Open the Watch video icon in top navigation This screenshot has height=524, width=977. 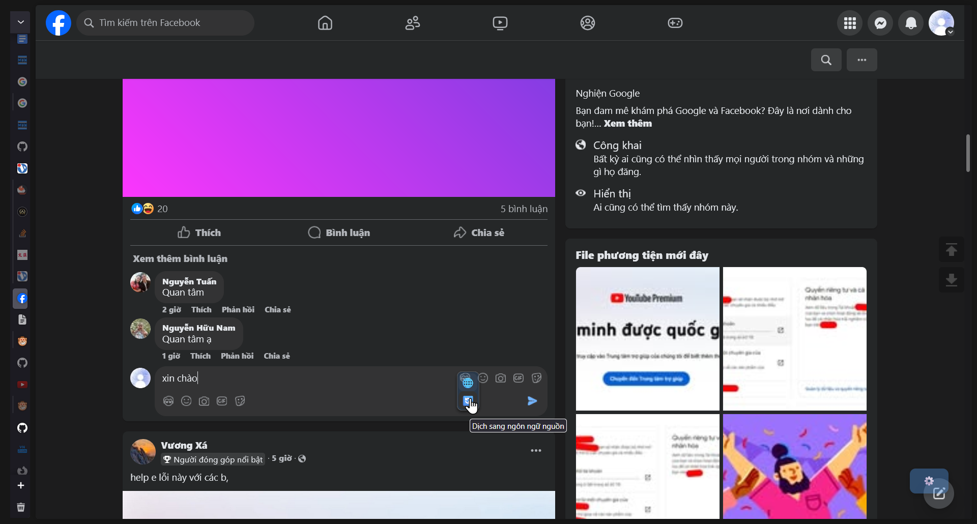[500, 23]
